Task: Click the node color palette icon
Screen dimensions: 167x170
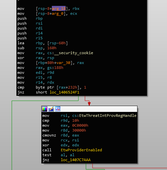Action: [x=45, y=109]
